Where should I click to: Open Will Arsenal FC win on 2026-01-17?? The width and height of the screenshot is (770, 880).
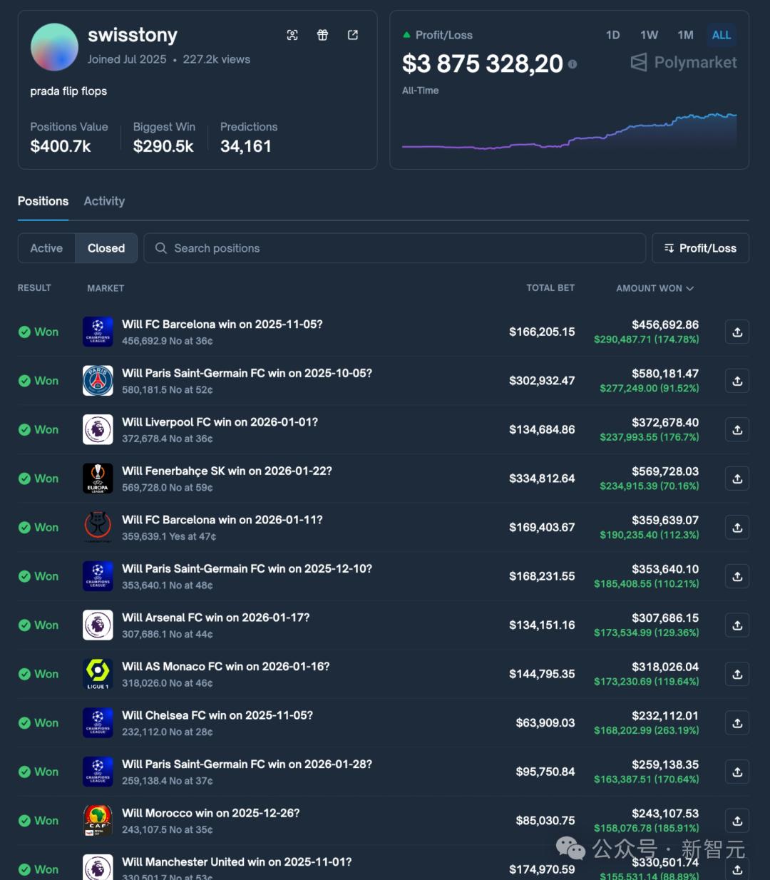[x=215, y=618]
